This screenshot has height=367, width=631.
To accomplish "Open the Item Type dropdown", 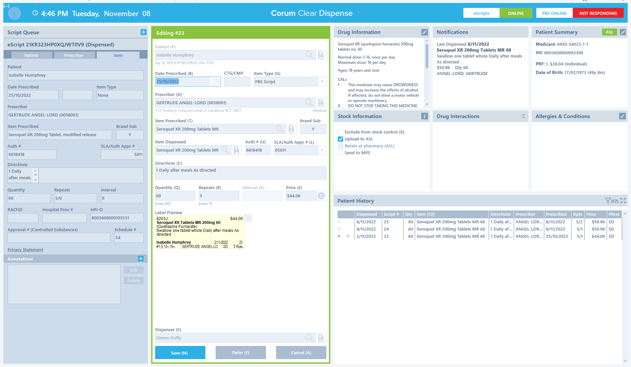I will click(x=322, y=82).
